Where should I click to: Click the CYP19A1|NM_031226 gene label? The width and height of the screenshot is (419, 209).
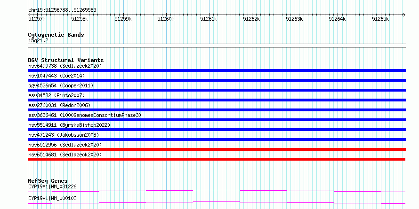pos(52,186)
